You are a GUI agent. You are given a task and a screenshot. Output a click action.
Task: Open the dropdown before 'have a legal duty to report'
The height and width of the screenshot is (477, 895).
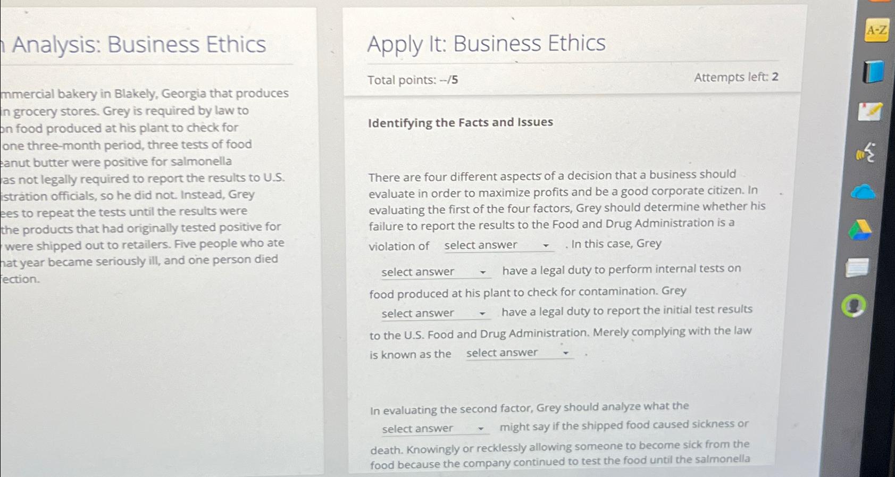coord(433,314)
